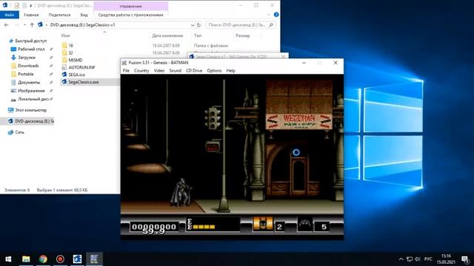Open Локальный диск in navigation pane
Image resolution: width=474 pixels, height=266 pixels.
pyautogui.click(x=33, y=99)
